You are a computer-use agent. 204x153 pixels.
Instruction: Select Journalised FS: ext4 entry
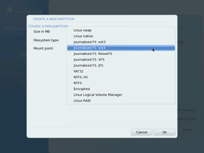(121, 48)
